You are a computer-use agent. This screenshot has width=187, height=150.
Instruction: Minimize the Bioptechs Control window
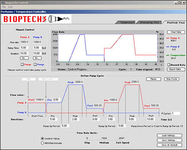(176, 2)
